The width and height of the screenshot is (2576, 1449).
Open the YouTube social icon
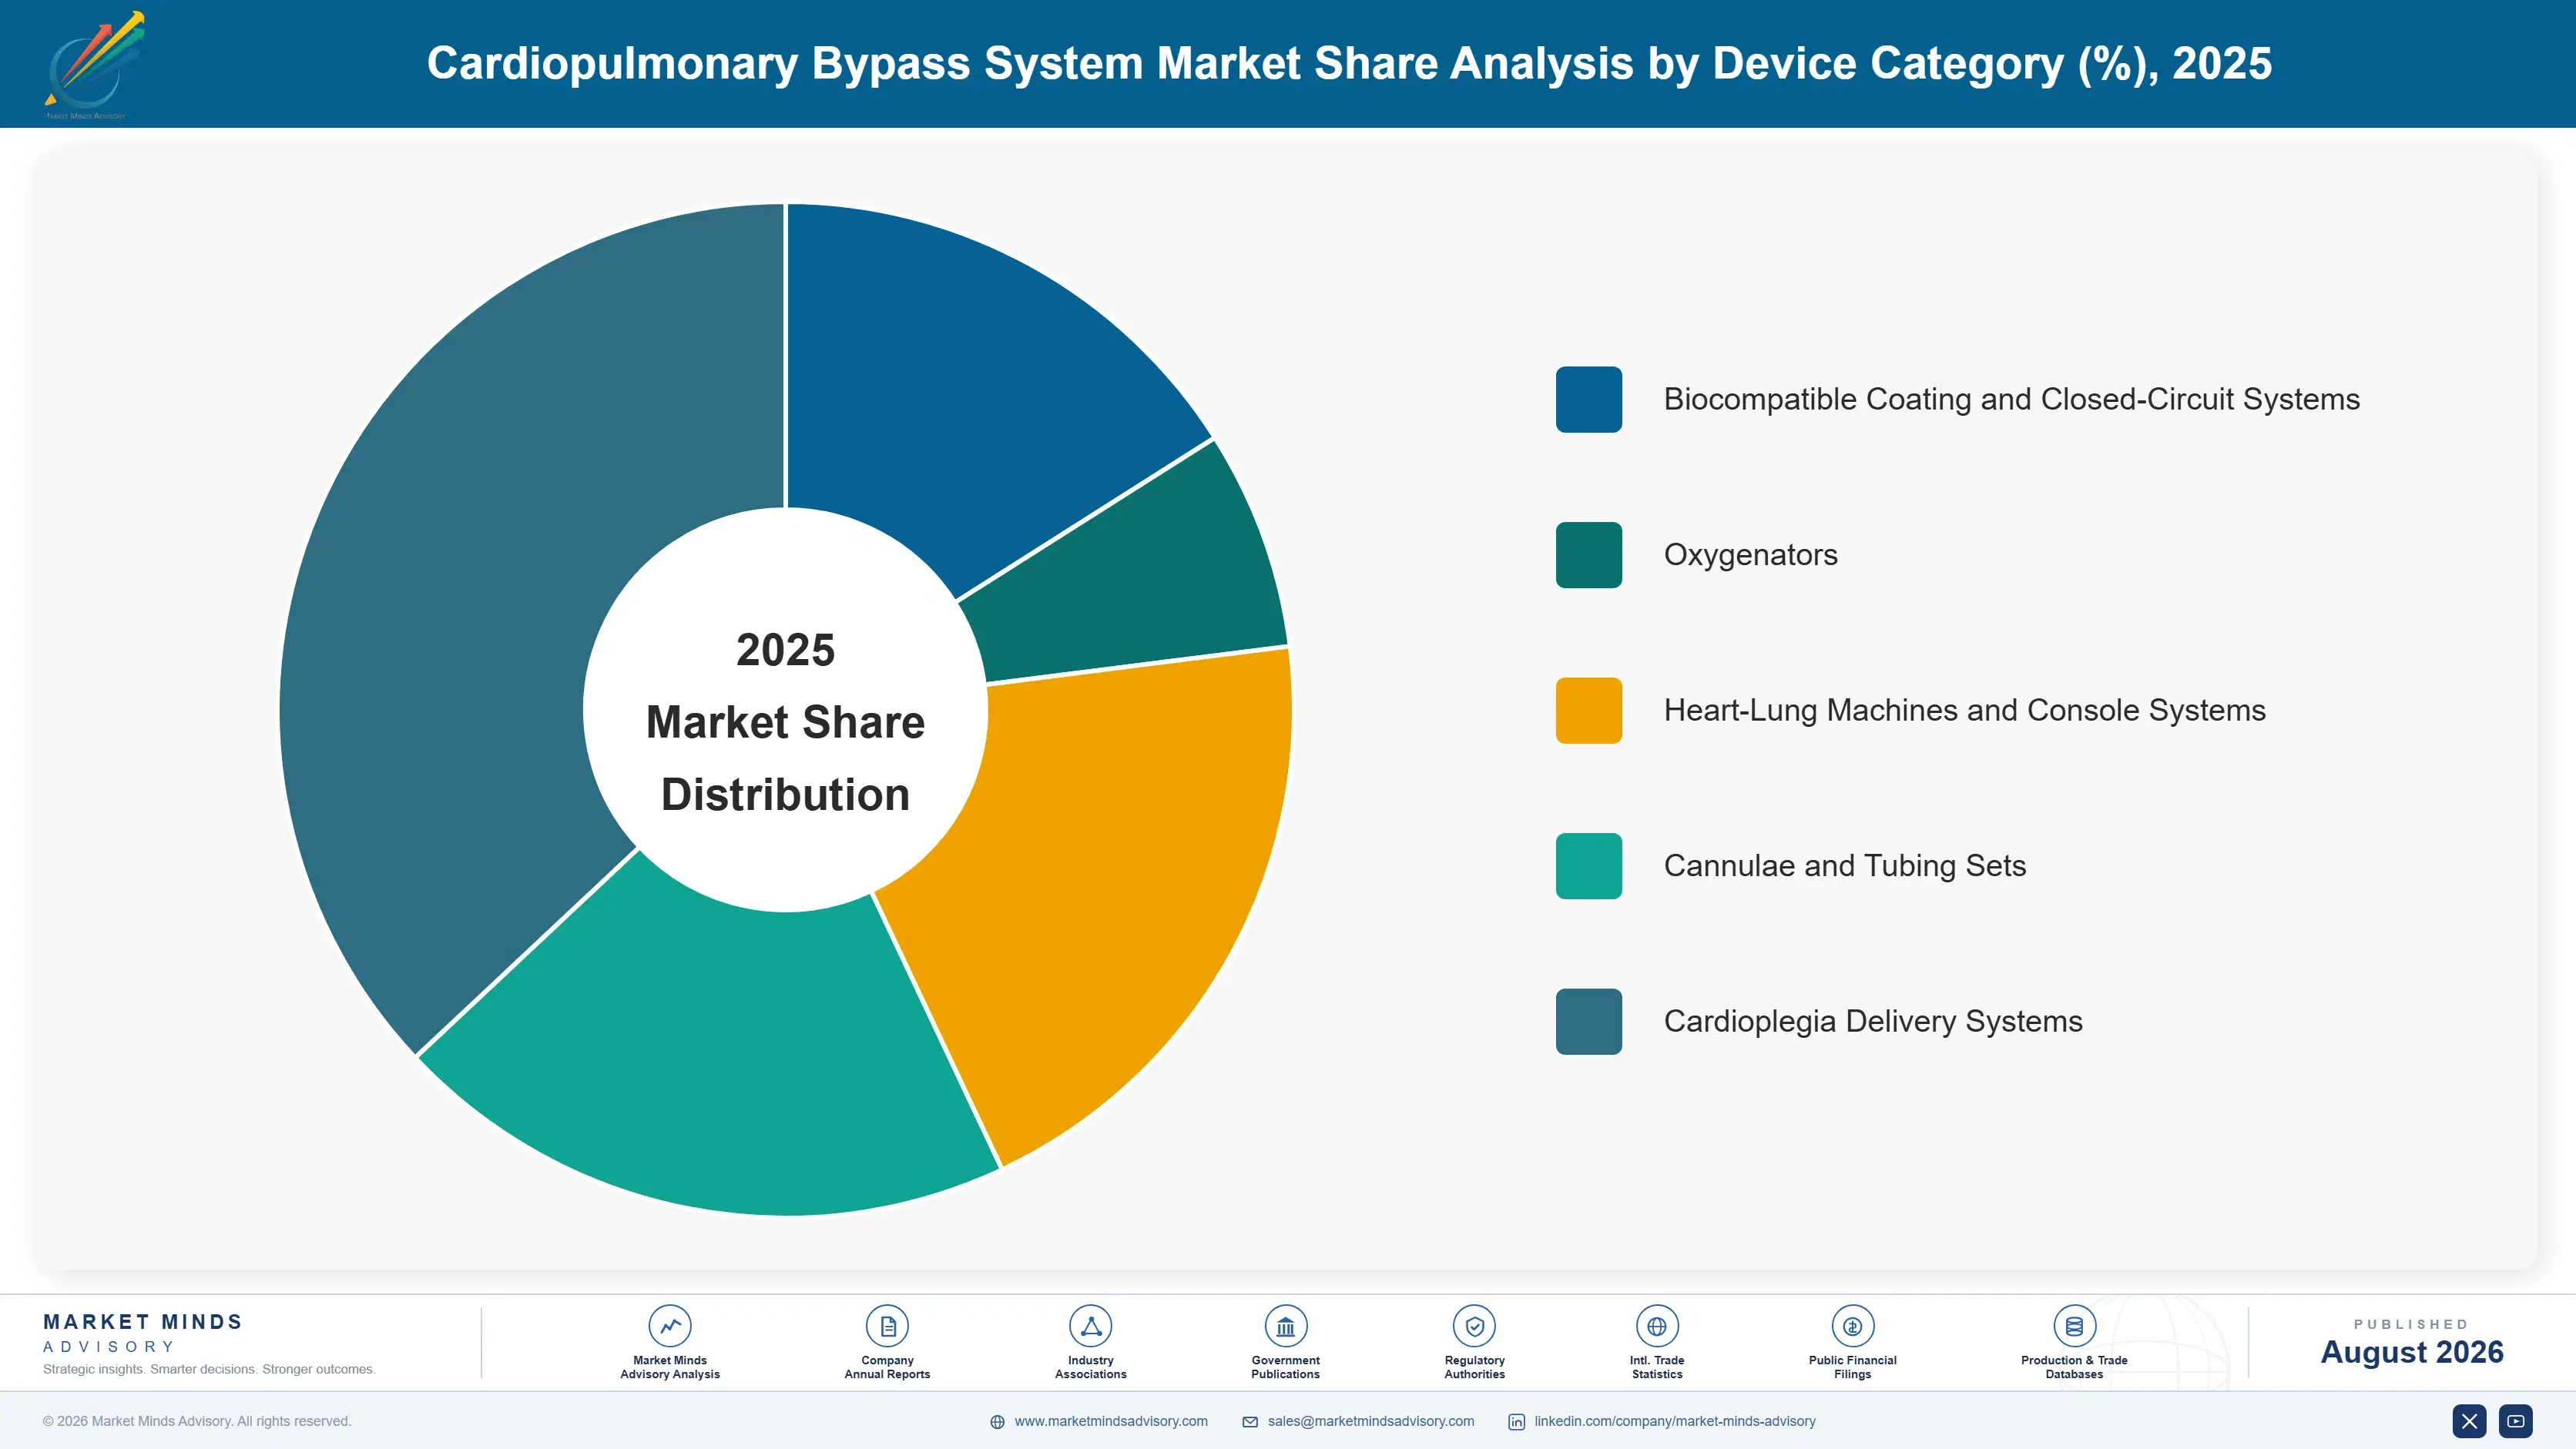(2516, 1421)
